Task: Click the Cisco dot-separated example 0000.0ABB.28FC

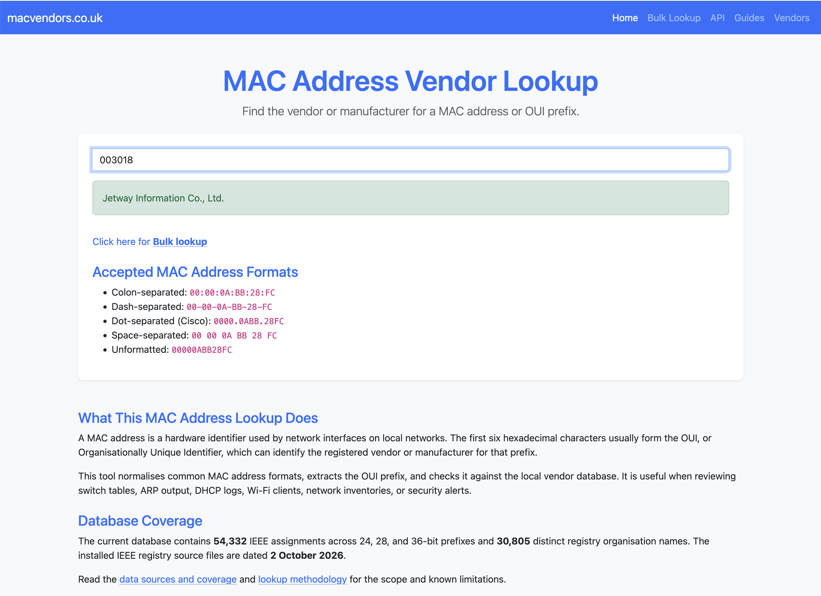Action: click(249, 321)
